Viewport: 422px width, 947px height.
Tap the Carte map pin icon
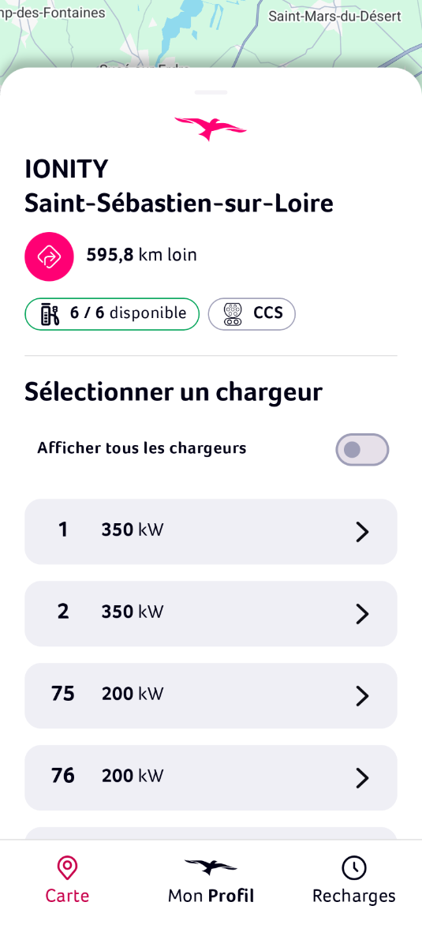[x=67, y=868]
